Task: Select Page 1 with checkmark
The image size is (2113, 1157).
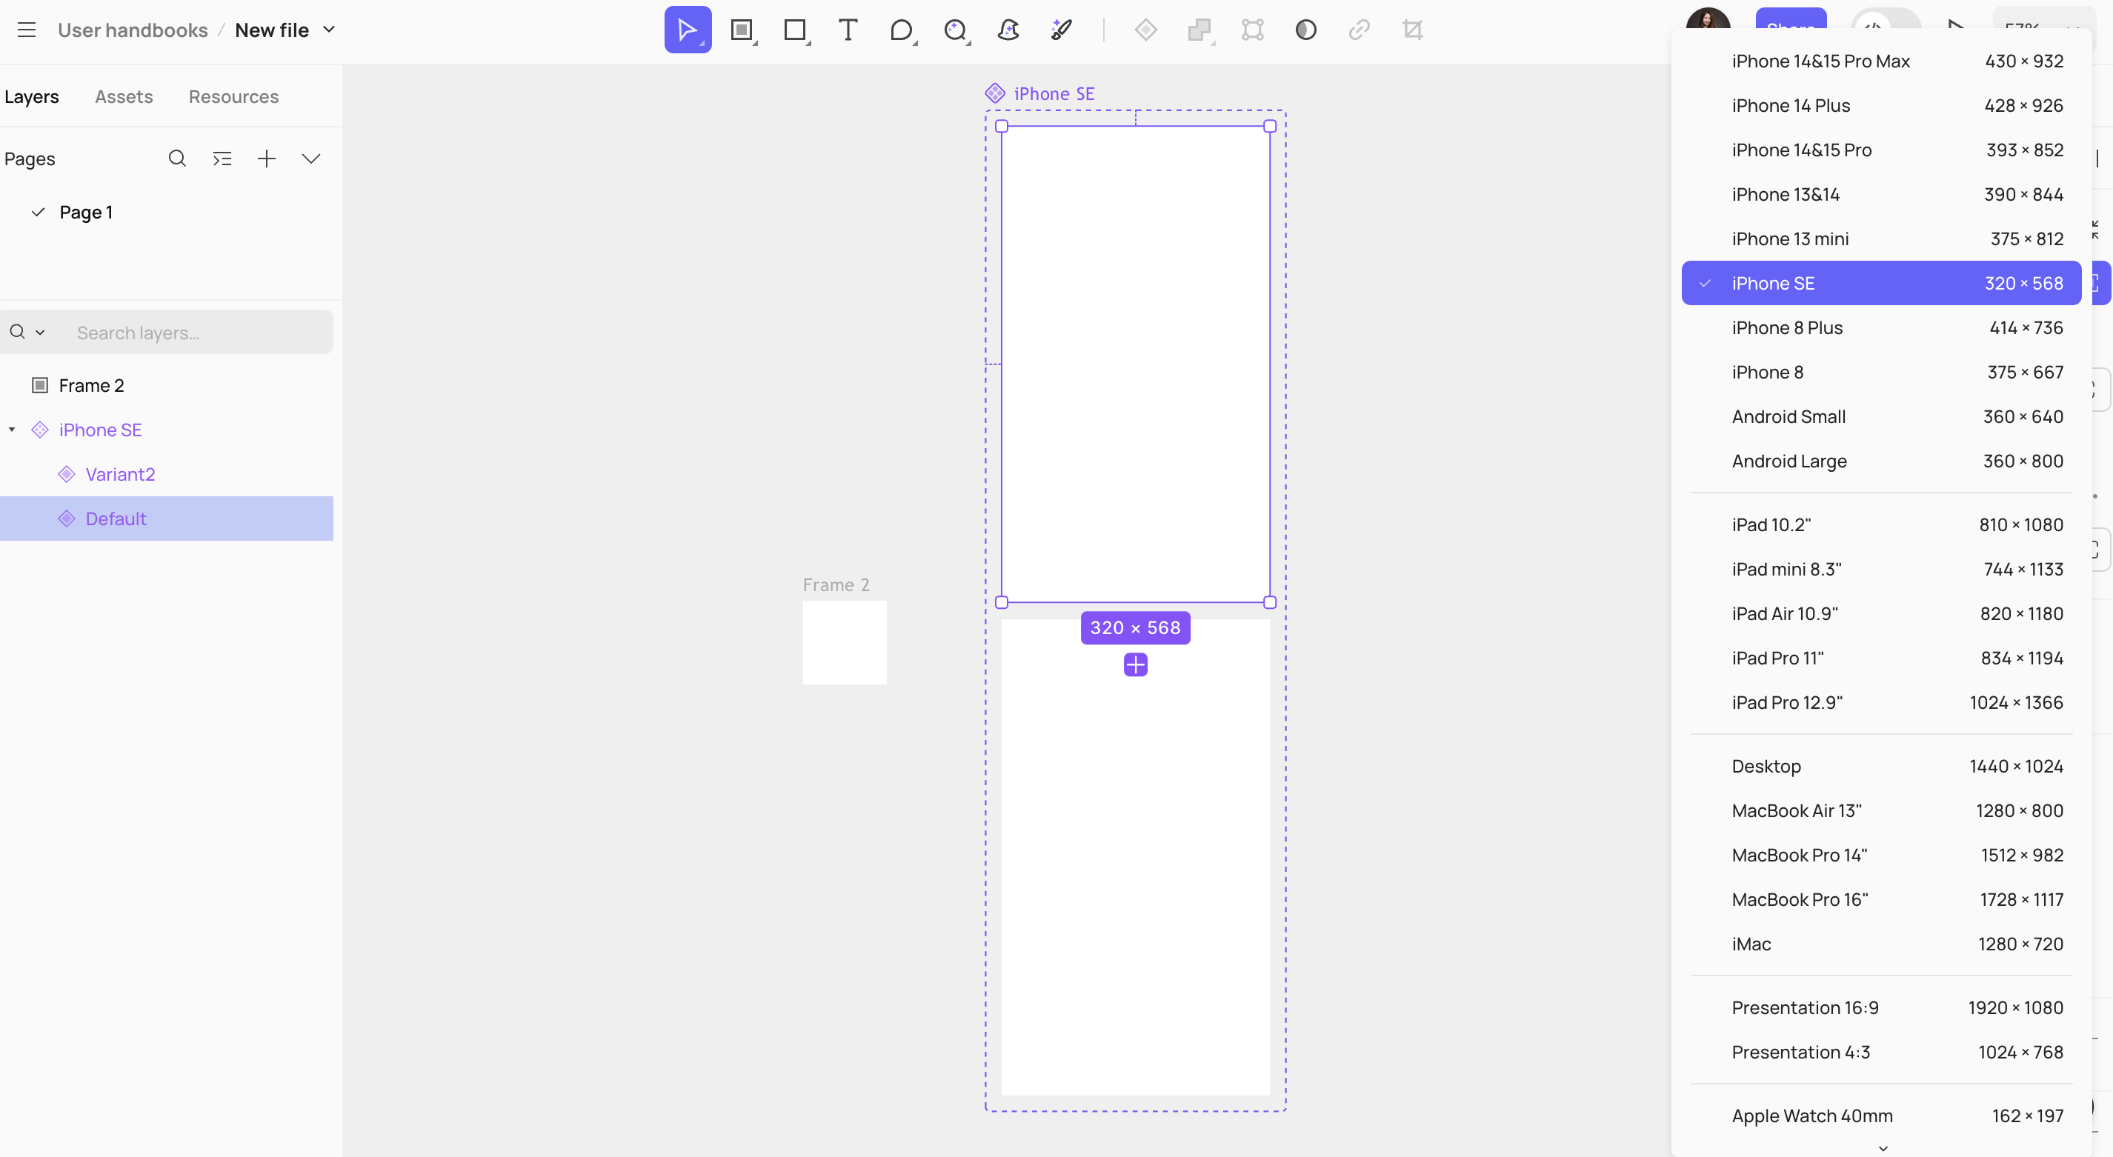Action: pos(85,213)
